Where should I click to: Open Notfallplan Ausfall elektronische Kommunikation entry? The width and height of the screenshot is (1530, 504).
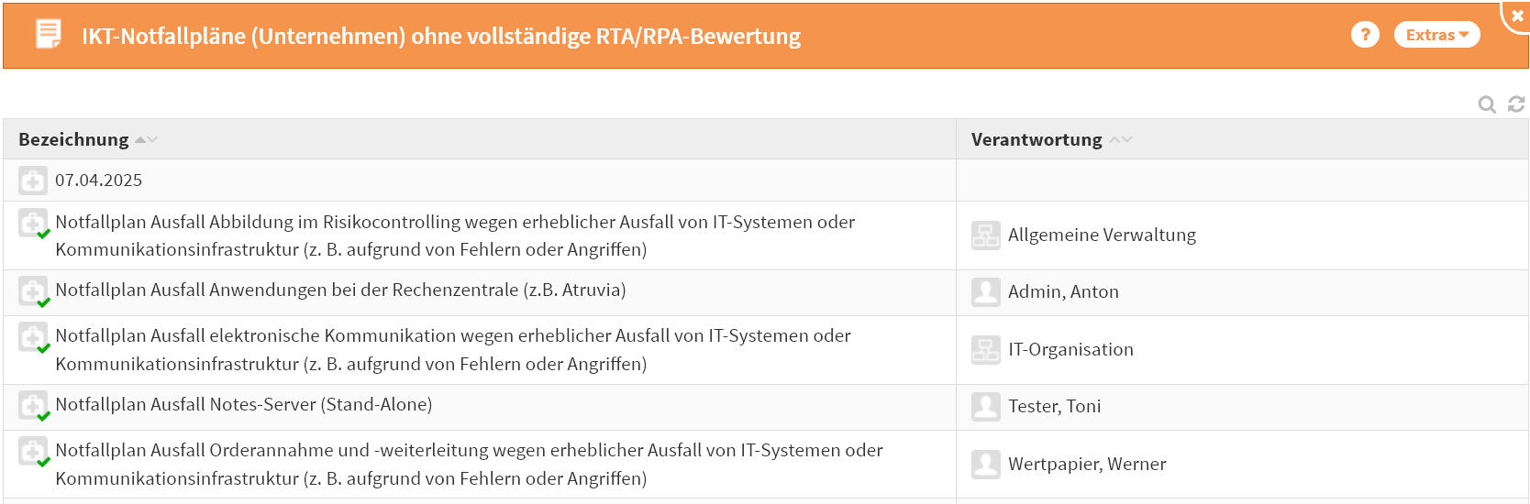coord(452,336)
